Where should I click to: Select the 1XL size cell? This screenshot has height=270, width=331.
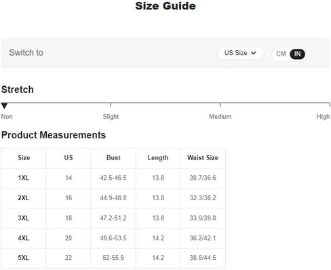[x=24, y=178]
